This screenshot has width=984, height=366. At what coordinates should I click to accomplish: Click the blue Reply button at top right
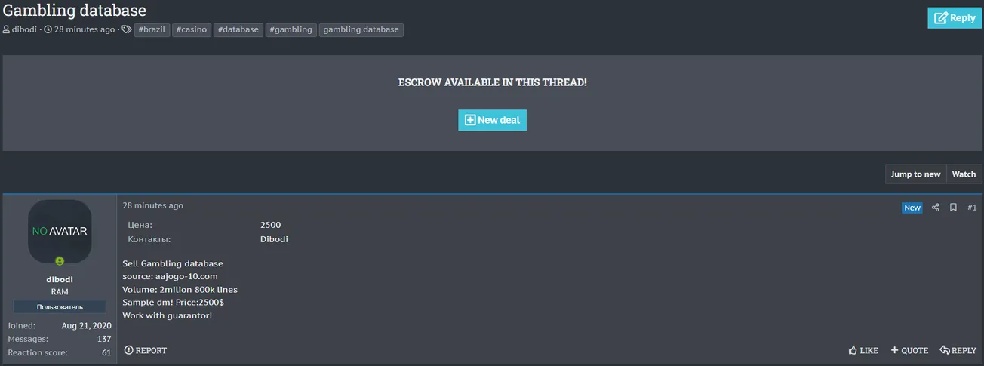[x=955, y=18]
